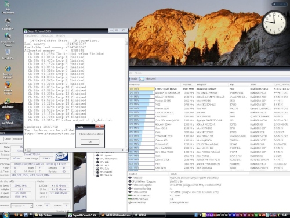This screenshot has height=218, width=290.
Task: Switch to Super PI taskbar button
Action: click(x=83, y=215)
